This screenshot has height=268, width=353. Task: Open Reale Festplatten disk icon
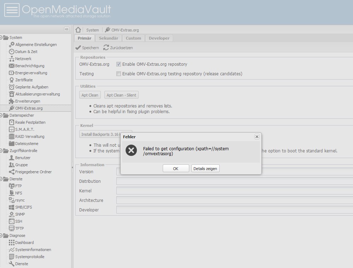point(11,122)
